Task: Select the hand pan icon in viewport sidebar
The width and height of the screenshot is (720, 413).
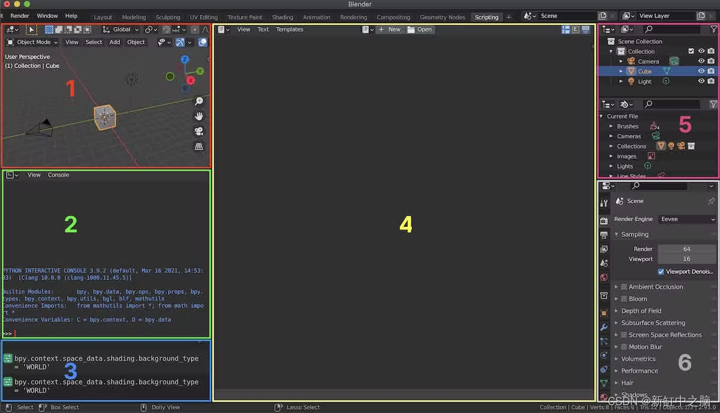Action: coord(199,116)
